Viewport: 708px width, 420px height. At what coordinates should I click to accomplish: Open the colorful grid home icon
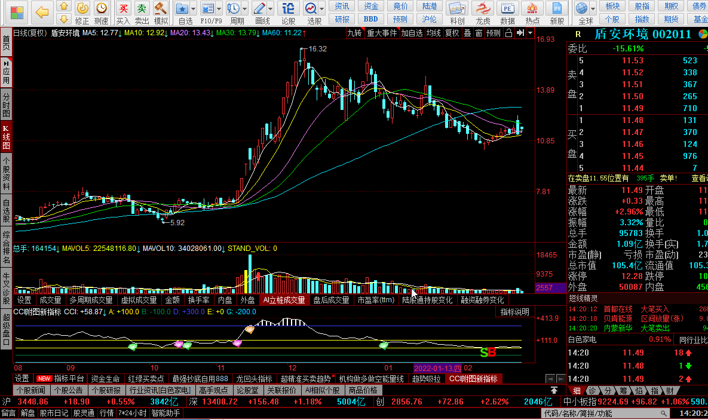coord(17,12)
